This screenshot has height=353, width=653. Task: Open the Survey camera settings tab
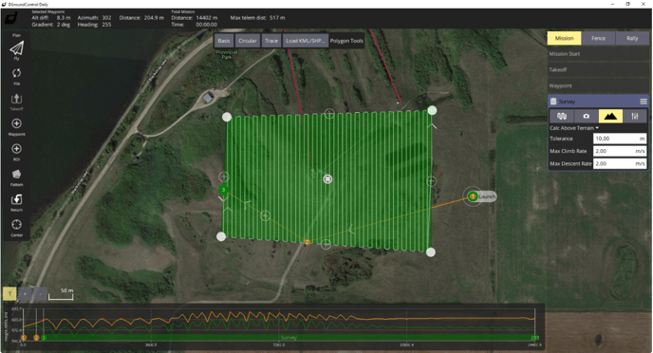tap(586, 116)
